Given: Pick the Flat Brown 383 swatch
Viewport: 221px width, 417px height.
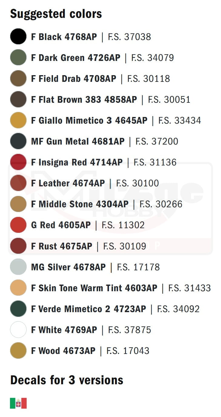Looking at the screenshot, I should pyautogui.click(x=18, y=99).
